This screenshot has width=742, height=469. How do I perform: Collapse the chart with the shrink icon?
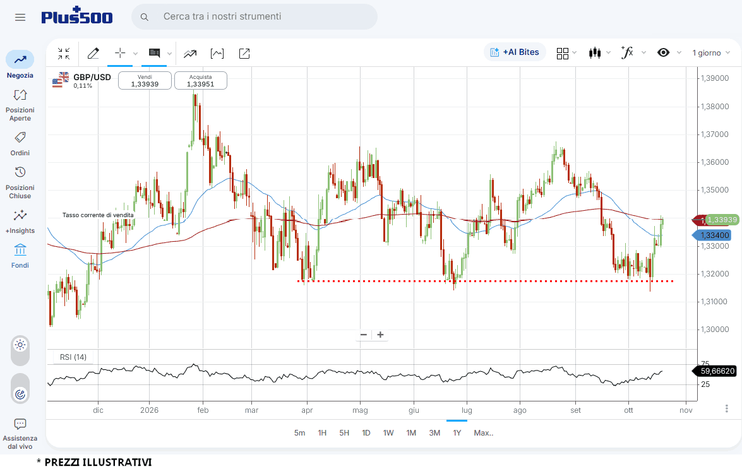pyautogui.click(x=63, y=54)
